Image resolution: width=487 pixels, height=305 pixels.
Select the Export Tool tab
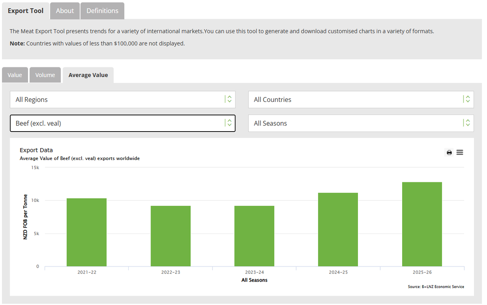point(26,11)
